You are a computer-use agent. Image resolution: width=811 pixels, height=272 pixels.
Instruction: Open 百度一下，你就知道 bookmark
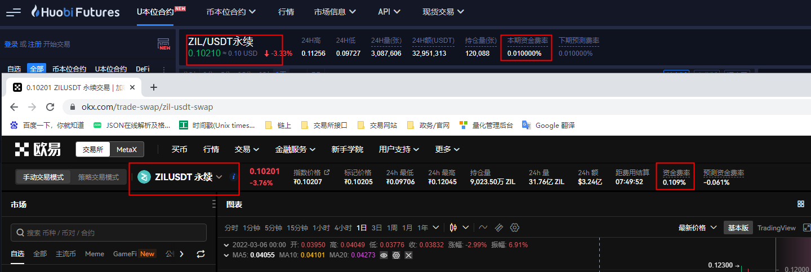click(x=48, y=125)
